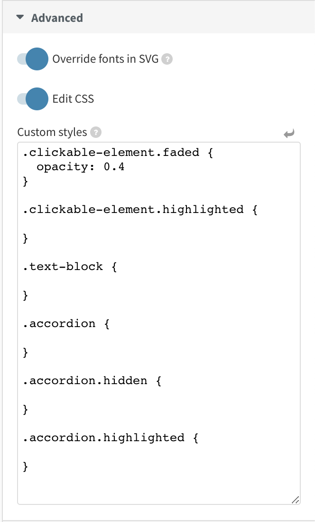Click the "opacity: 0.4" line in styles
Screen dimensions: 315x522
[80, 167]
